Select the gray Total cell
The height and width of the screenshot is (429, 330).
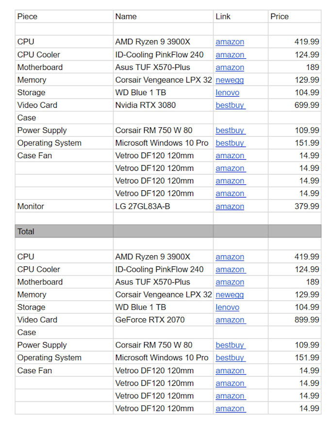(64, 231)
